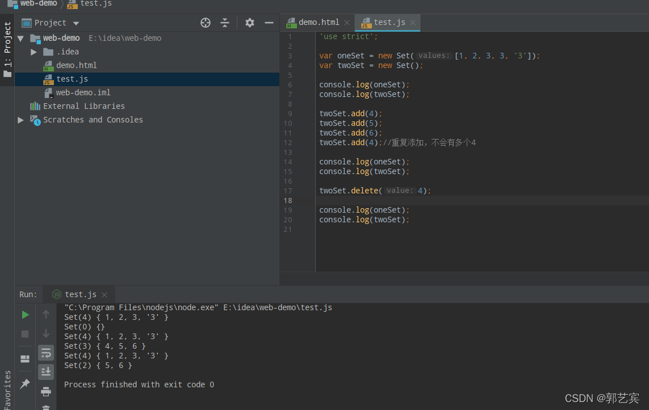
Task: Open the Project view dropdown arrow
Action: click(x=76, y=23)
